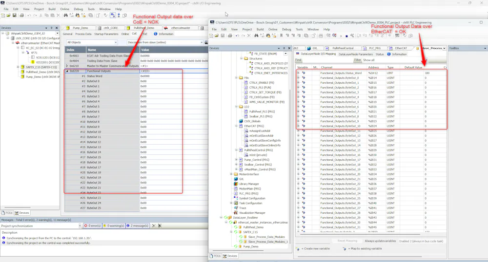Click New file icon in I/O Engineering toolbar
This screenshot has width=488, height=262.
(3, 15)
